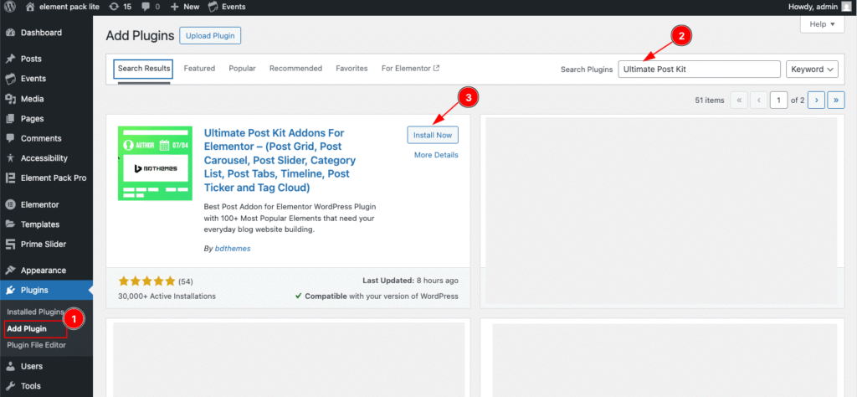
Task: Open the site home icon
Action: [x=31, y=7]
